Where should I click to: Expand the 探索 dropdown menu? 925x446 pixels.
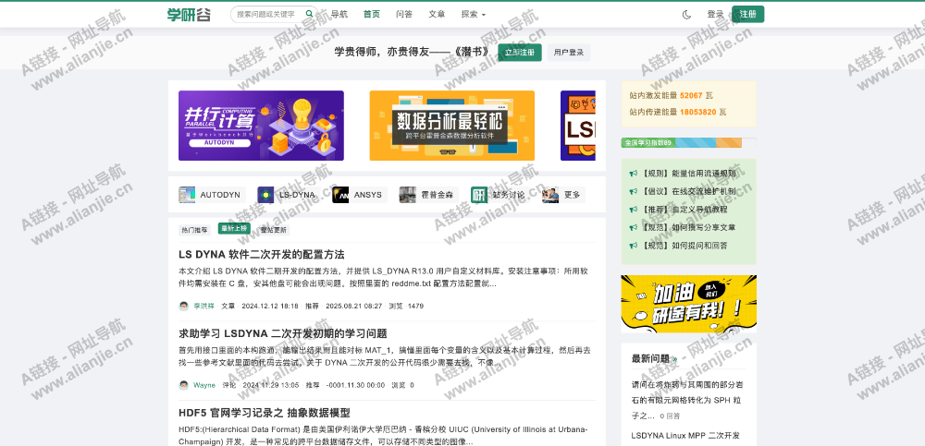pos(474,14)
